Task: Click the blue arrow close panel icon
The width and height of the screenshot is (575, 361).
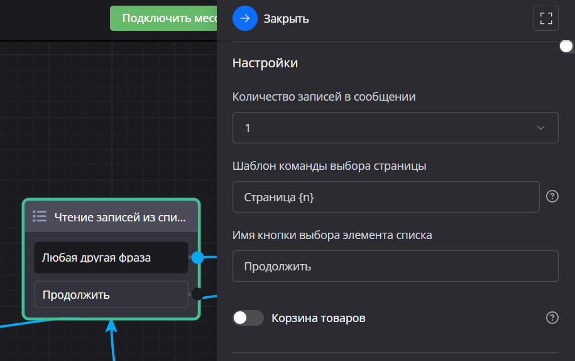Action: pos(245,18)
